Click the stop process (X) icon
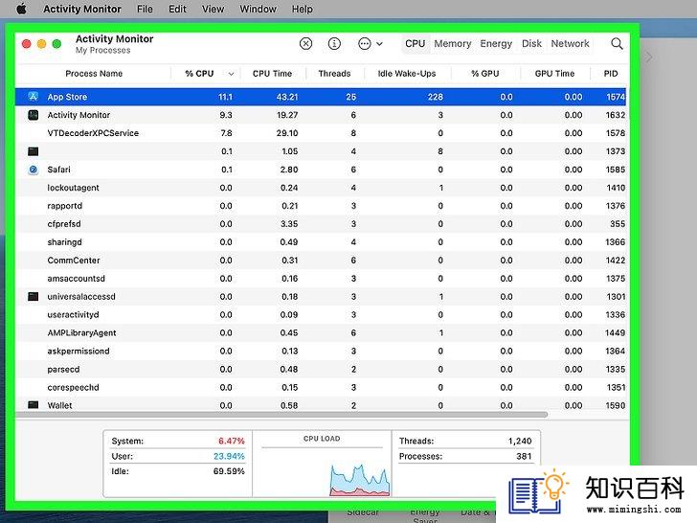 click(305, 44)
